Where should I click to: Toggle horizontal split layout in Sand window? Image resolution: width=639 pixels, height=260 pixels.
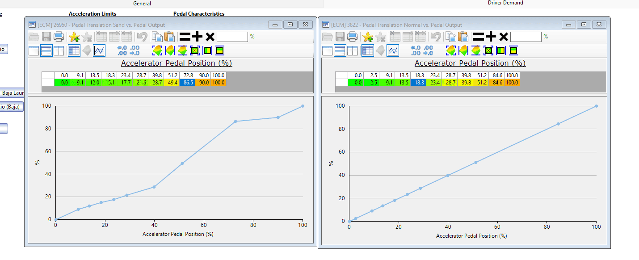click(x=46, y=50)
